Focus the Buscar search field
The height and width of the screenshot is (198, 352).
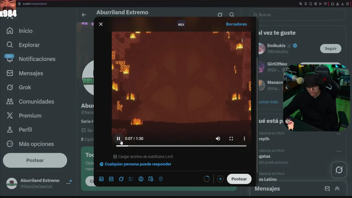(x=298, y=15)
